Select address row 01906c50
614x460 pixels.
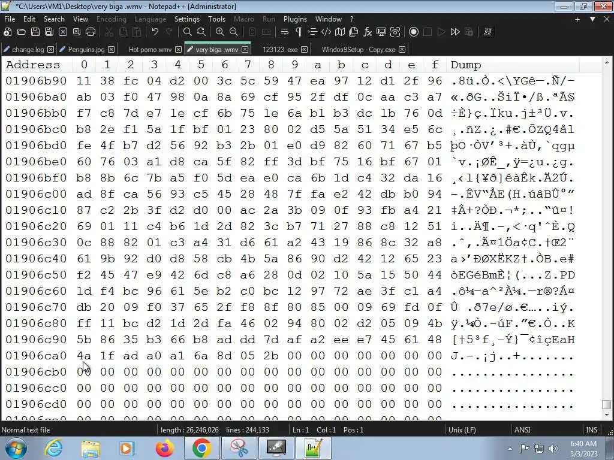pyautogui.click(x=36, y=275)
